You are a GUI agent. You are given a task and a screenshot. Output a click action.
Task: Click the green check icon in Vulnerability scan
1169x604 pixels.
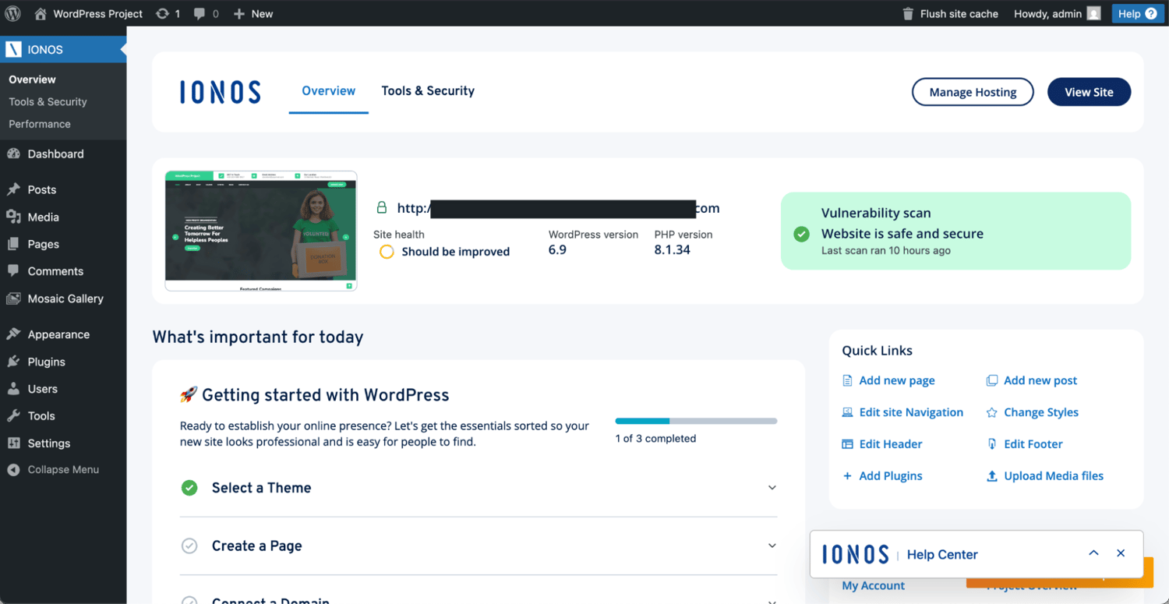pyautogui.click(x=801, y=234)
